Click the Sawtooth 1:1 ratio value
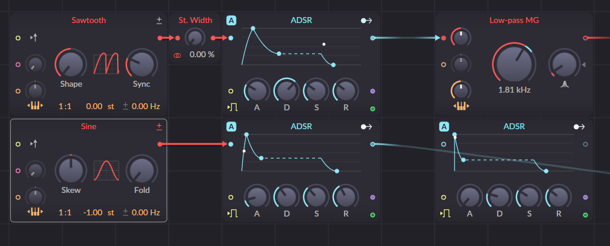The width and height of the screenshot is (610, 246). (x=65, y=106)
